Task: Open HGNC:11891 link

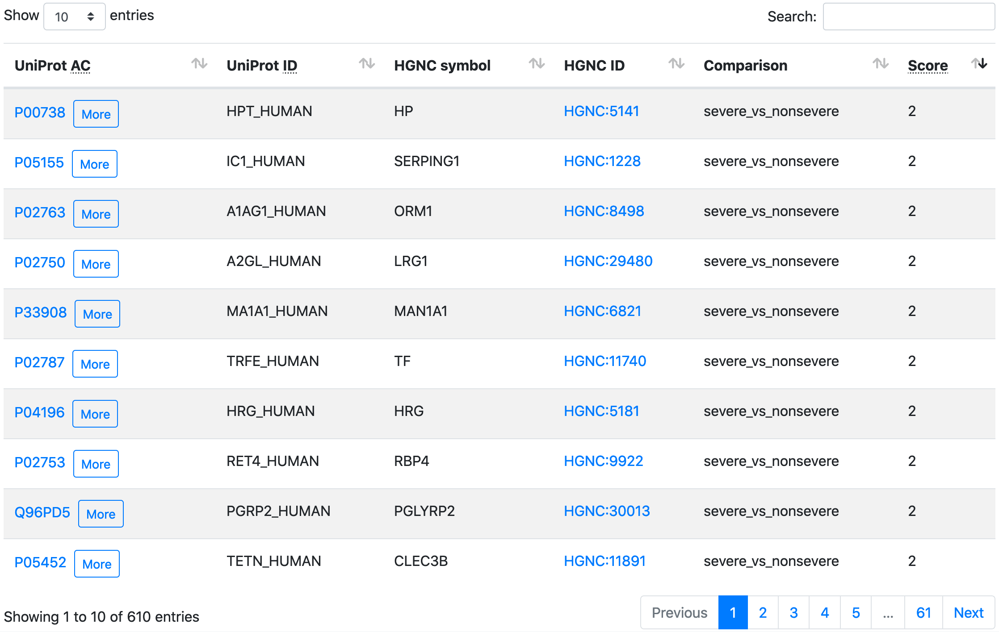Action: (x=605, y=561)
